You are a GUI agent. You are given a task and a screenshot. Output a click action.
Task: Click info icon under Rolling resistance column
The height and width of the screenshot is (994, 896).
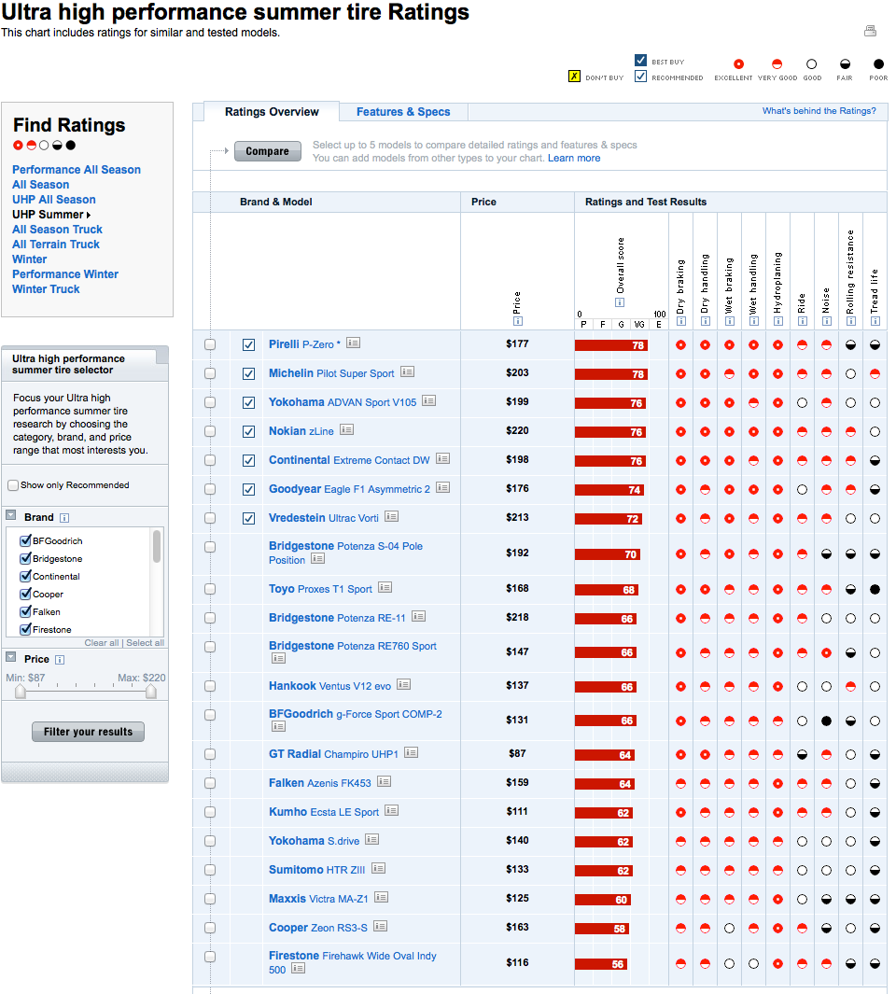[851, 321]
